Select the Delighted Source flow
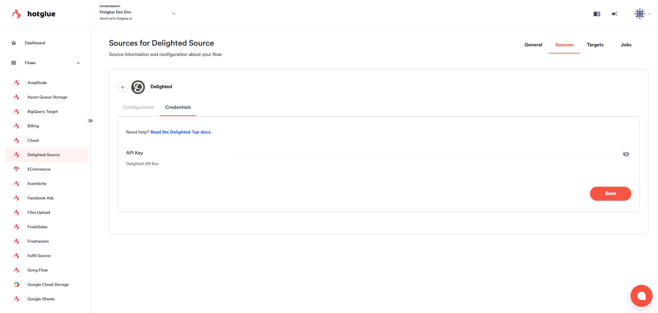The image size is (658, 313). (47, 155)
